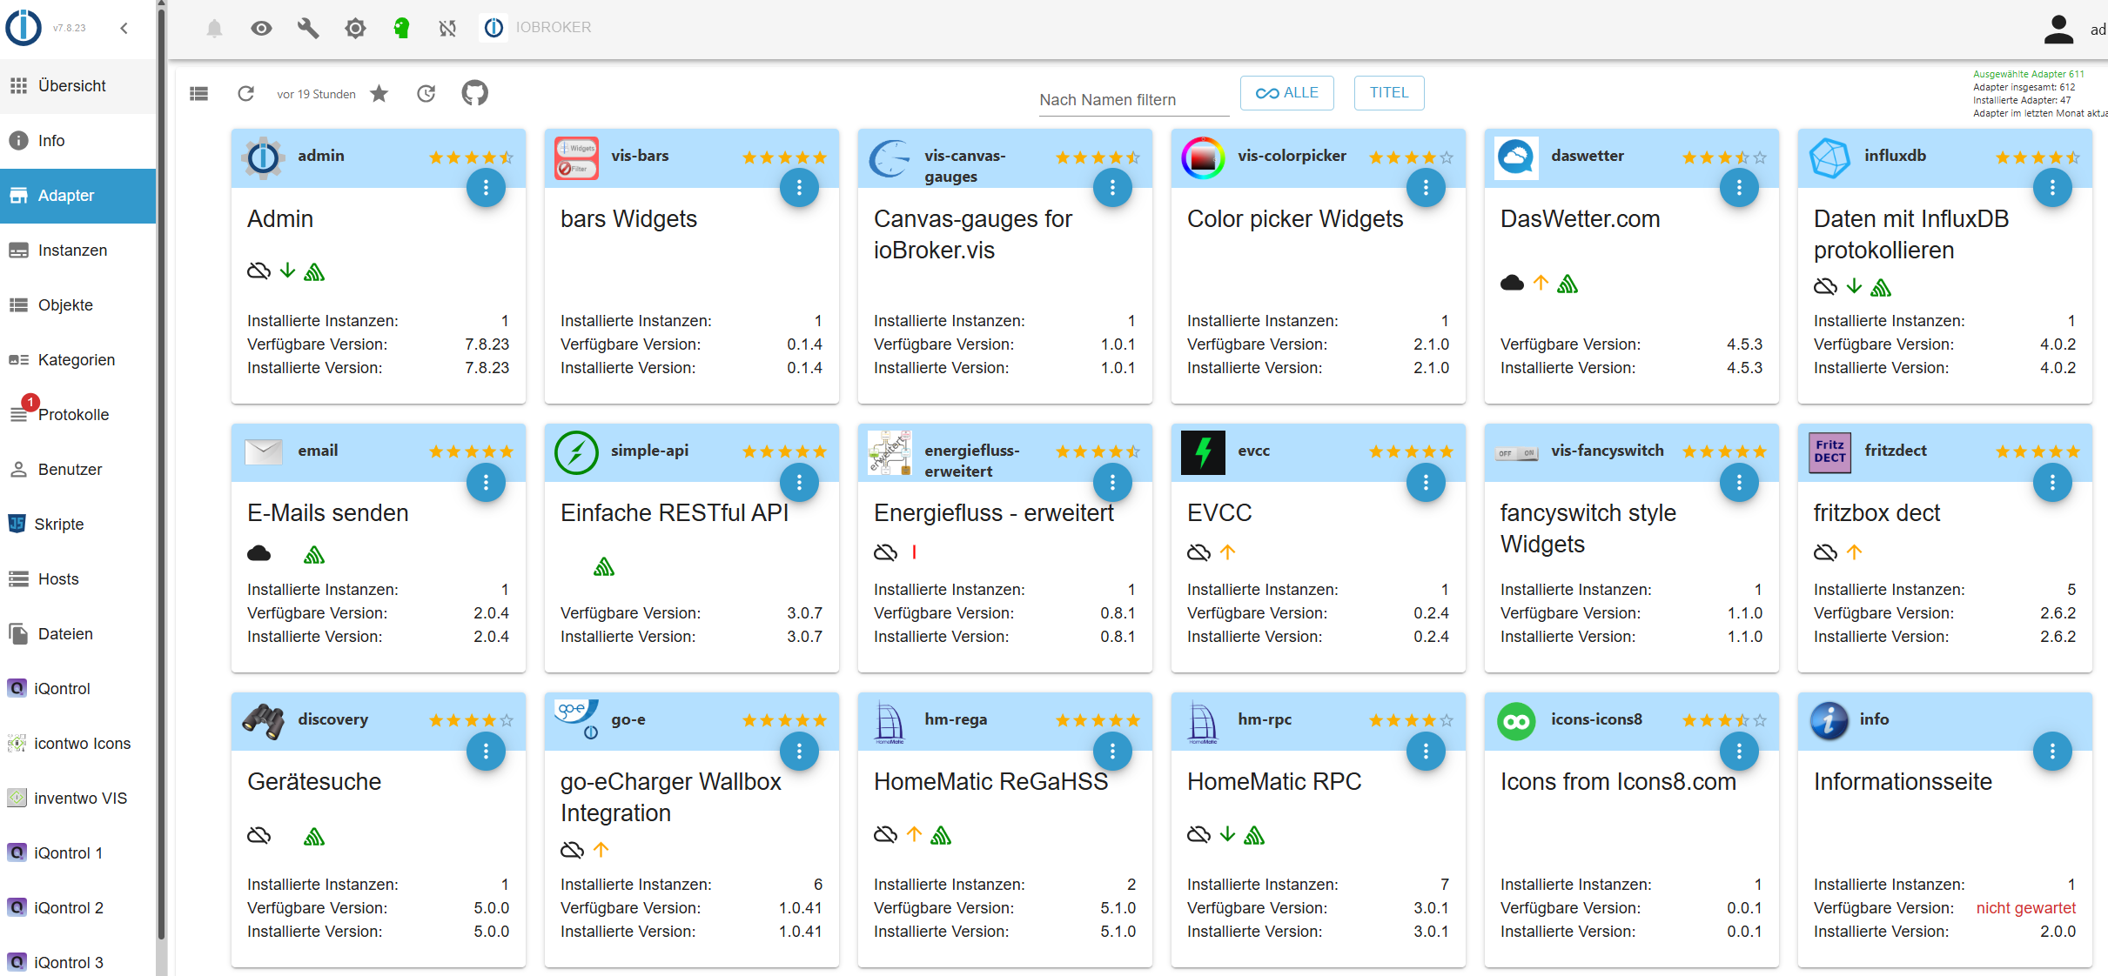Open the vis-bars card three-dot menu

pos(799,187)
